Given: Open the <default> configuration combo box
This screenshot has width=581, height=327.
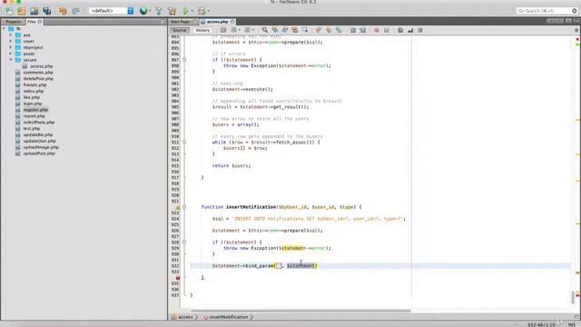Looking at the screenshot, I should 111,11.
